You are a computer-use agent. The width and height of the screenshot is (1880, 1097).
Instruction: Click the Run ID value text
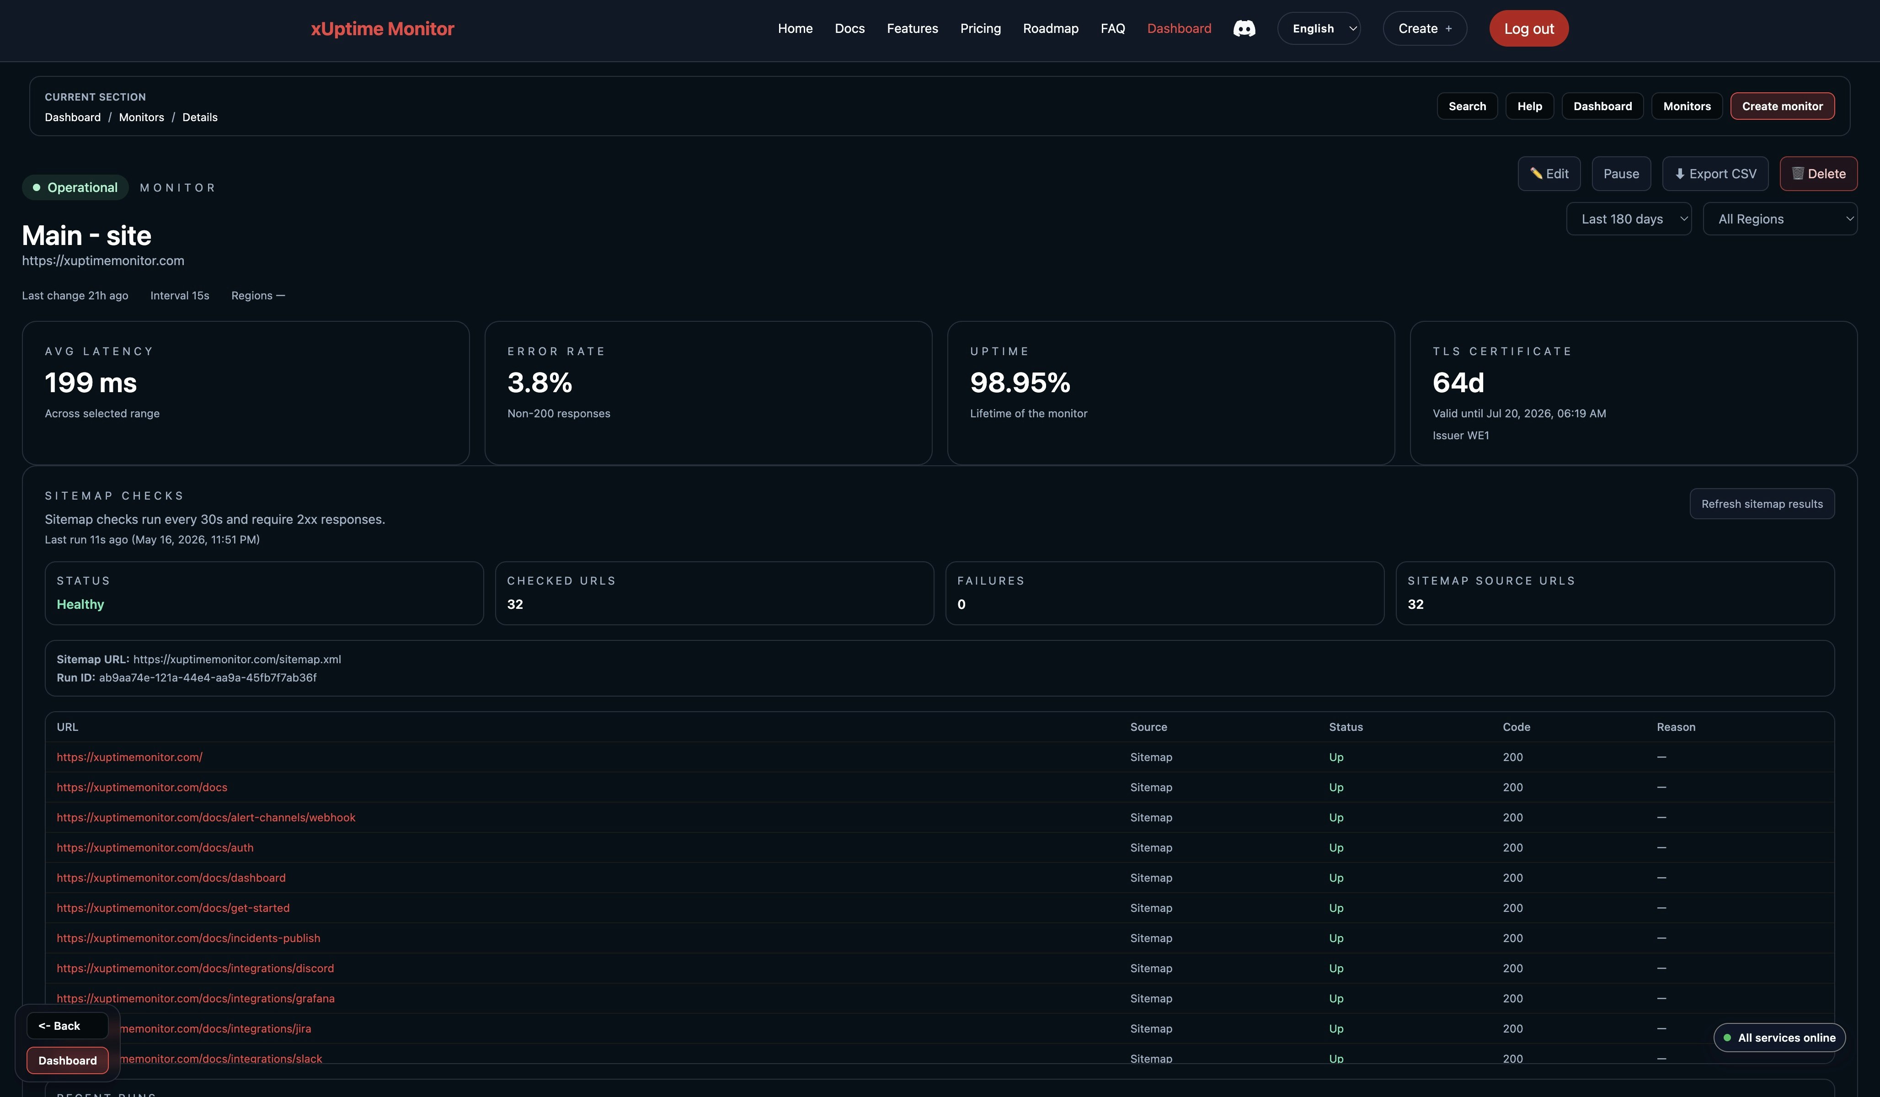[x=208, y=678]
